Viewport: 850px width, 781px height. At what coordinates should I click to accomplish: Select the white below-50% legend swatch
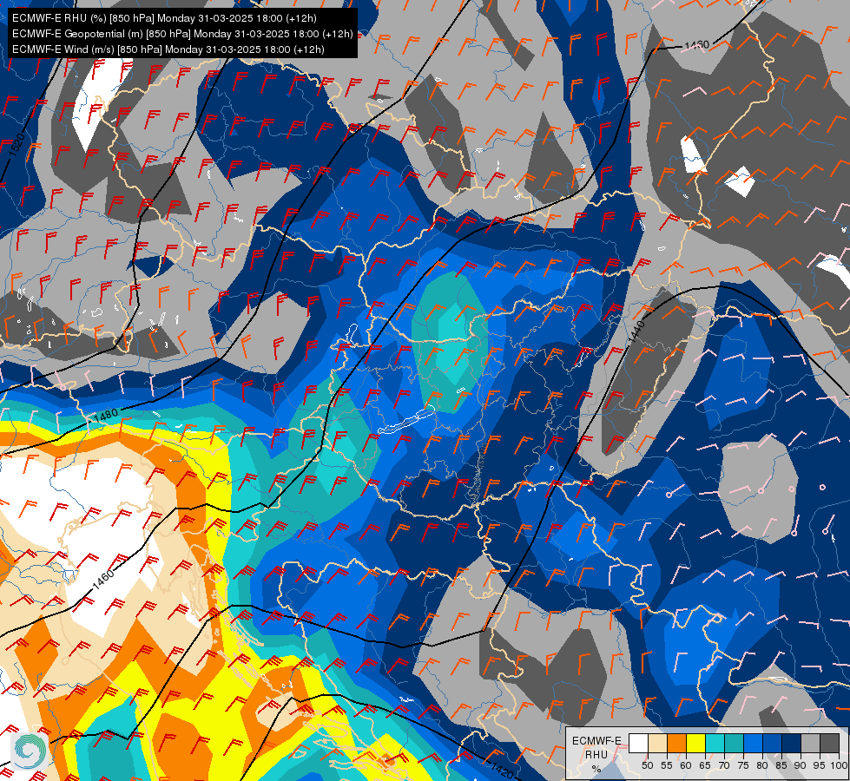point(638,743)
